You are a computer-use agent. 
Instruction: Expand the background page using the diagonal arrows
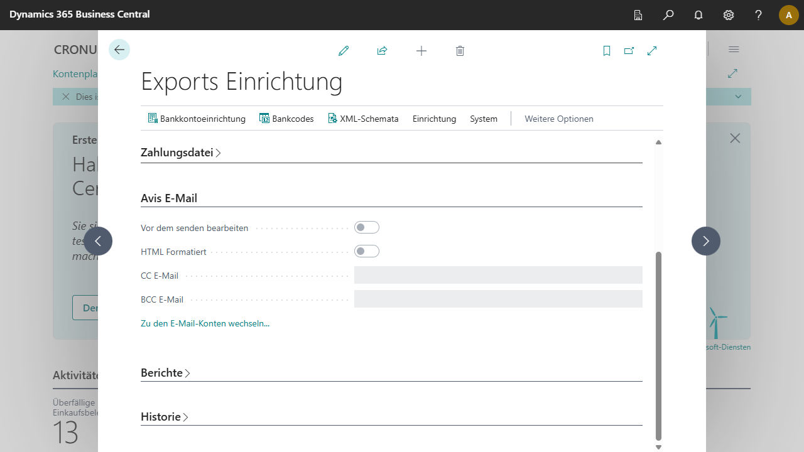[732, 73]
